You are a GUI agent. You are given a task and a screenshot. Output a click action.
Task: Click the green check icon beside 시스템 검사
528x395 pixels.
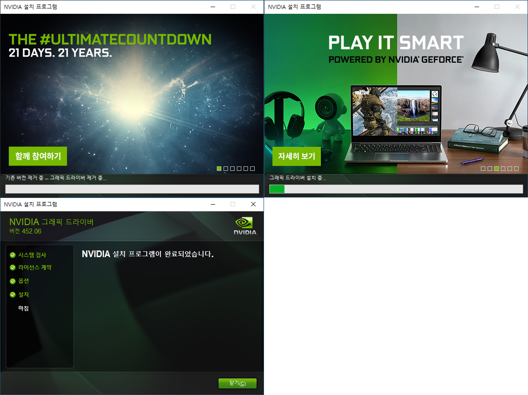click(13, 255)
